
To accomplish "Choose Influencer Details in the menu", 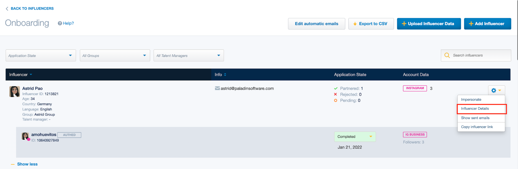I will pos(481,109).
